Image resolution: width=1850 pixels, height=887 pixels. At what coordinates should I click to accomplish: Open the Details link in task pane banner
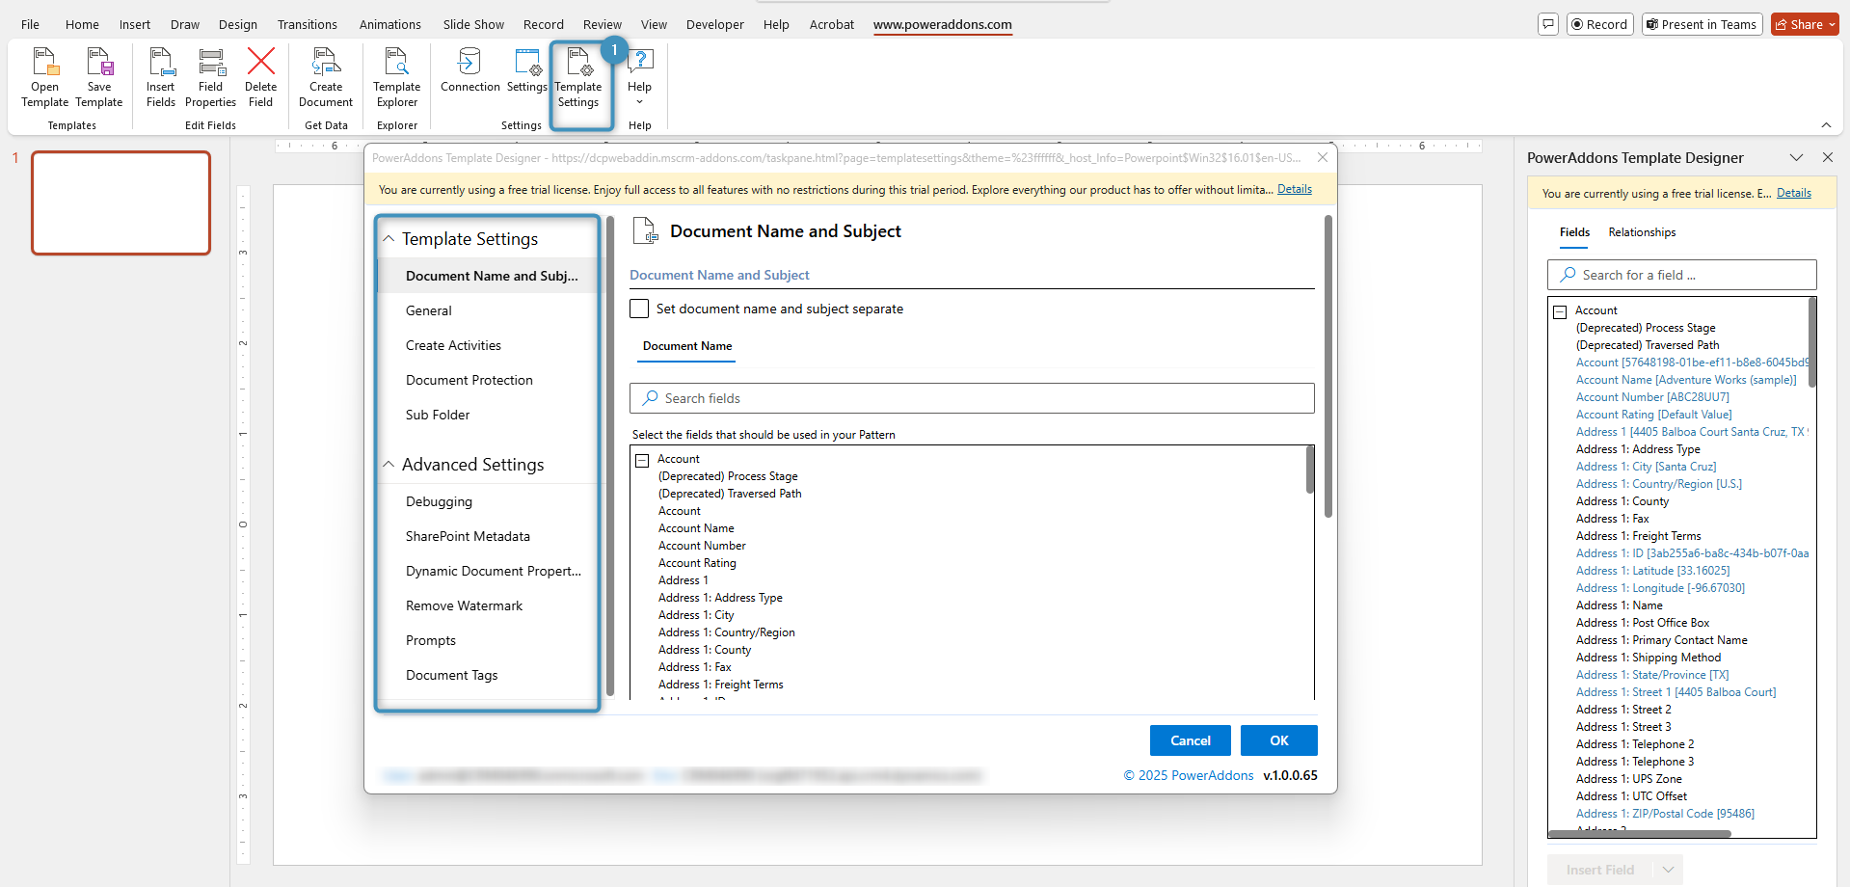pyautogui.click(x=1793, y=193)
